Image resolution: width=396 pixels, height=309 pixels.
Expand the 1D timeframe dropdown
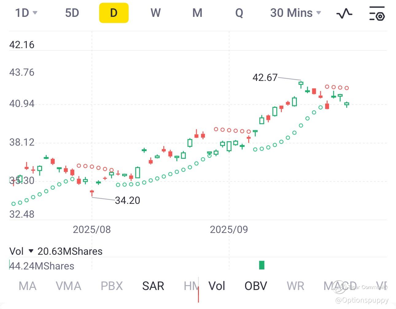(x=26, y=13)
